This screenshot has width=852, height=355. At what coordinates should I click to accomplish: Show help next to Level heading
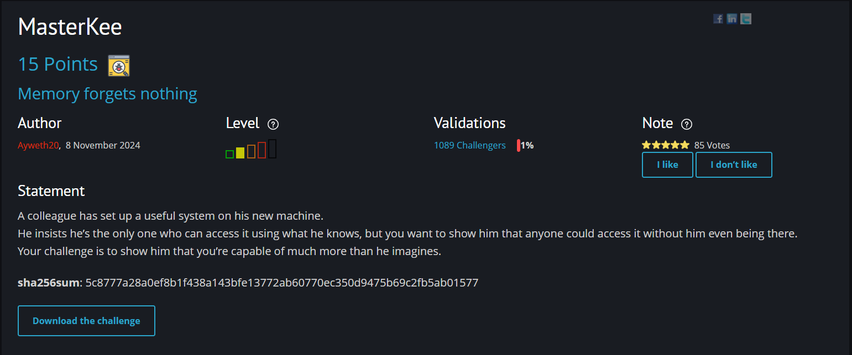coord(273,124)
